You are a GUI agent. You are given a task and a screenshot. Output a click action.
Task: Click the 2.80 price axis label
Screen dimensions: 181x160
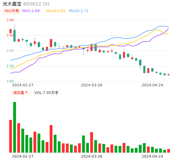pyautogui.click(x=10, y=20)
